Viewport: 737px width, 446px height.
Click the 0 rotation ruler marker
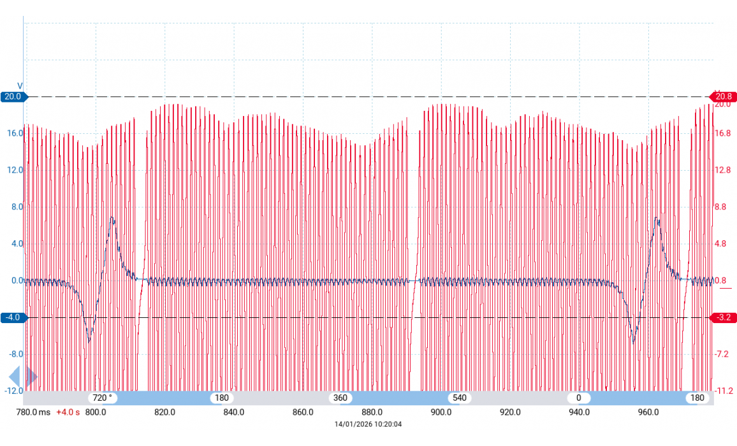[x=579, y=398]
